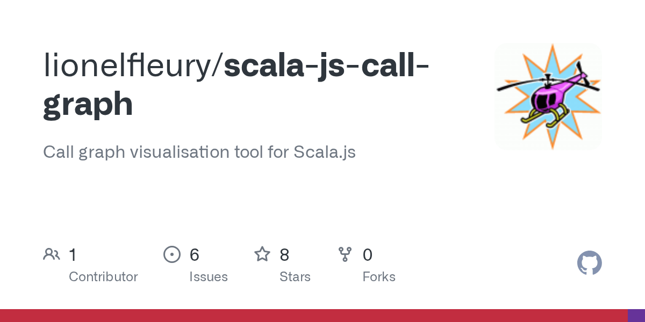Click the stars count 8
645x322 pixels.
coord(284,255)
